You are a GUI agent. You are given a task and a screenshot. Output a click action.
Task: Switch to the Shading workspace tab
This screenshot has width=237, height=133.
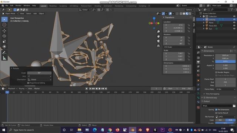coord(98,6)
